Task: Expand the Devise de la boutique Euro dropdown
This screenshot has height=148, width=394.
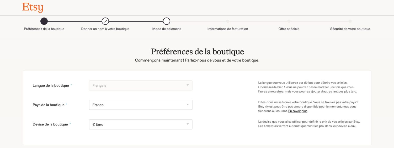Action: point(141,124)
